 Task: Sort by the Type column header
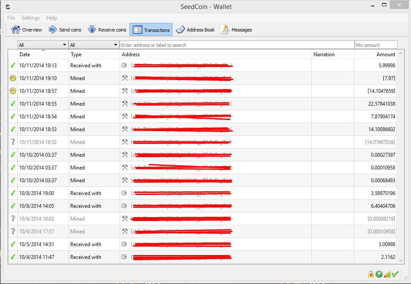94,55
